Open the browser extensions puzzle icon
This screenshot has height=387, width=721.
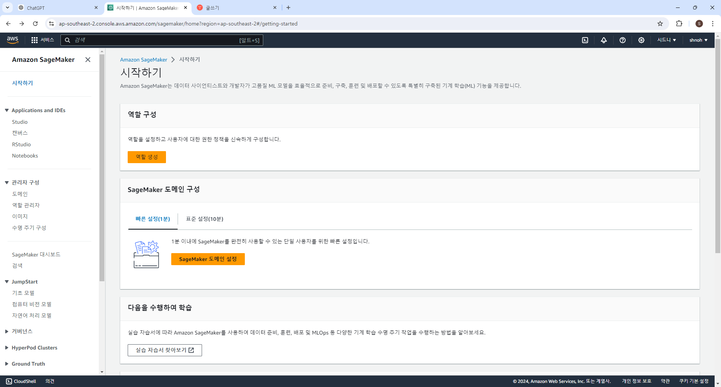(679, 24)
